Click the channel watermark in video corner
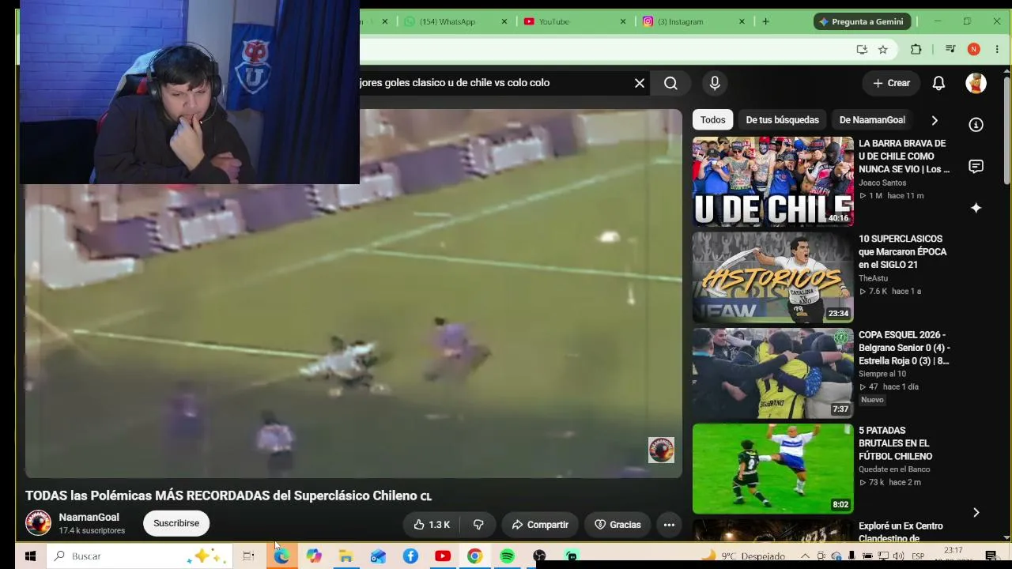This screenshot has width=1012, height=569. coord(661,450)
